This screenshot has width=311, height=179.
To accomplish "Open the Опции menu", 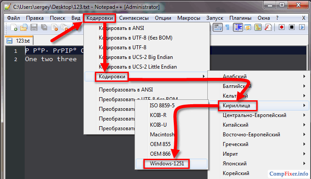I will tap(163, 18).
